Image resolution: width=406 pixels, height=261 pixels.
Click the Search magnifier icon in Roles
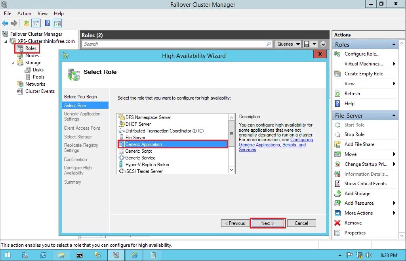click(x=269, y=44)
